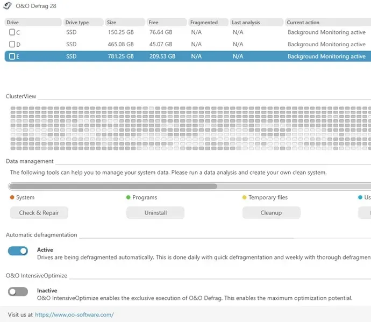The width and height of the screenshot is (371, 322).
Task: Select the 781.25 GB size cell
Action: (x=120, y=56)
